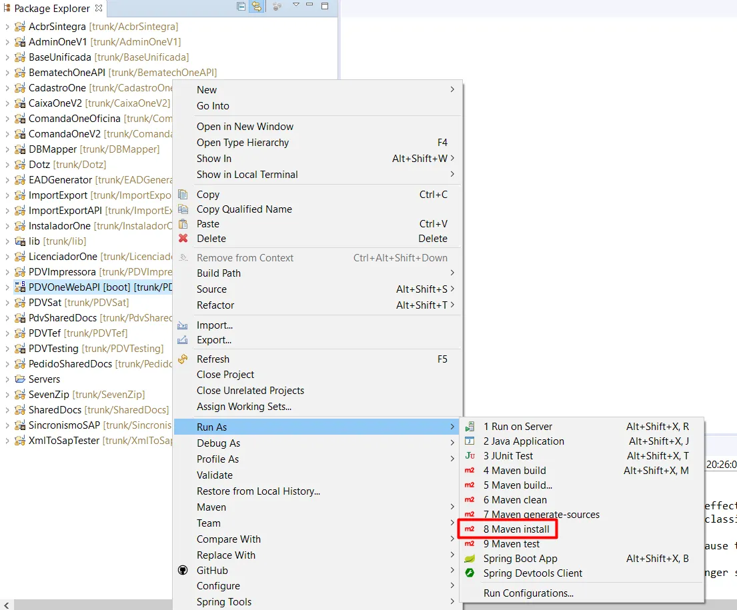Open the Compare With submenu

[x=317, y=539]
